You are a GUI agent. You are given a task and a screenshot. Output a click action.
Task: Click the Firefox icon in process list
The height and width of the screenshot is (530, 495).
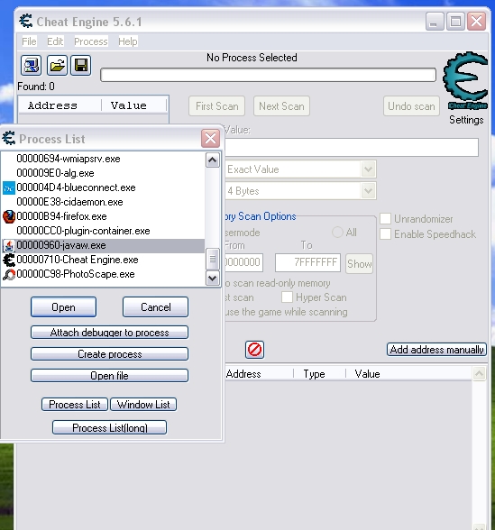tap(9, 216)
